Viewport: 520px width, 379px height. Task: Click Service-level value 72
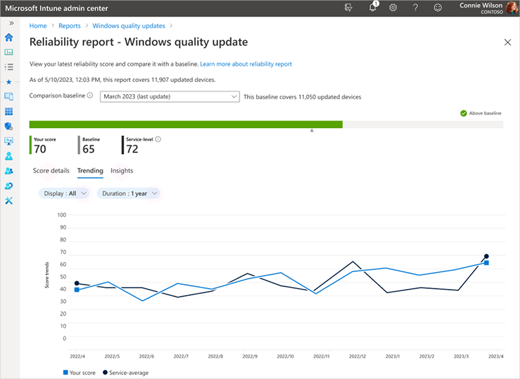[132, 149]
